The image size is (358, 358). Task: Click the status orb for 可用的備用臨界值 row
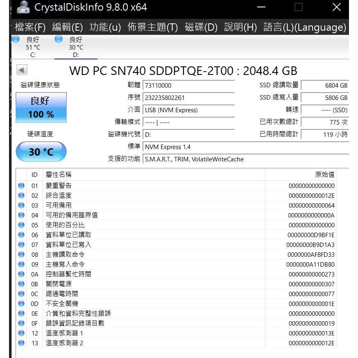[21, 215]
